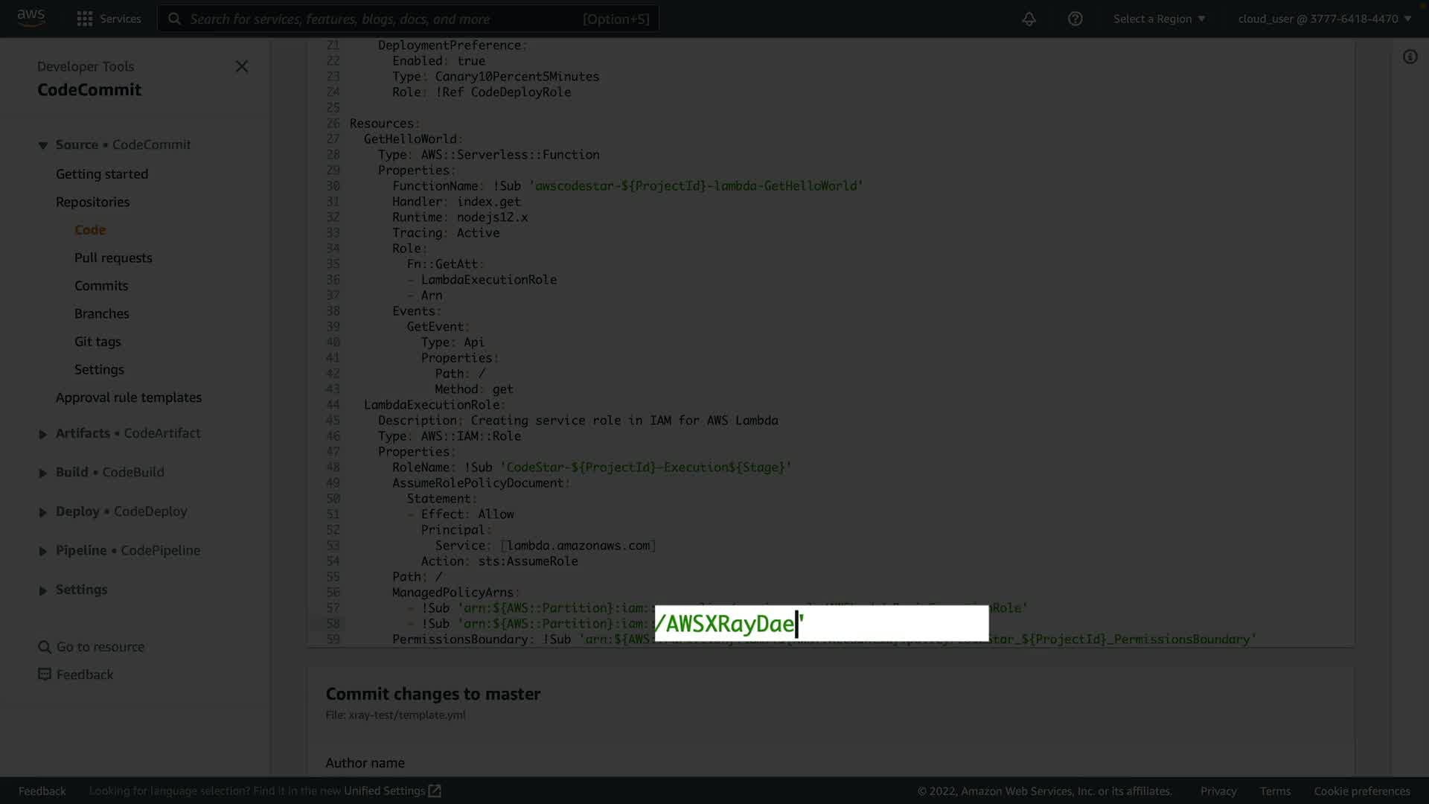Click the Go to resource search icon

click(45, 647)
